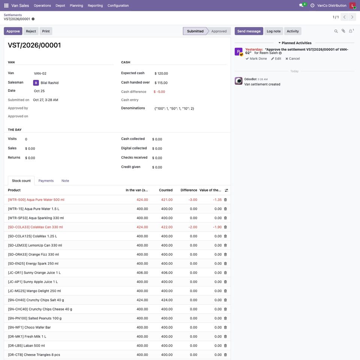Open salesman Bilal Rashid field
Image resolution: width=360 pixels, height=360 pixels.
tap(73, 82)
